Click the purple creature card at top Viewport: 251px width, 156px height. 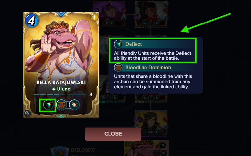[x=109, y=14]
